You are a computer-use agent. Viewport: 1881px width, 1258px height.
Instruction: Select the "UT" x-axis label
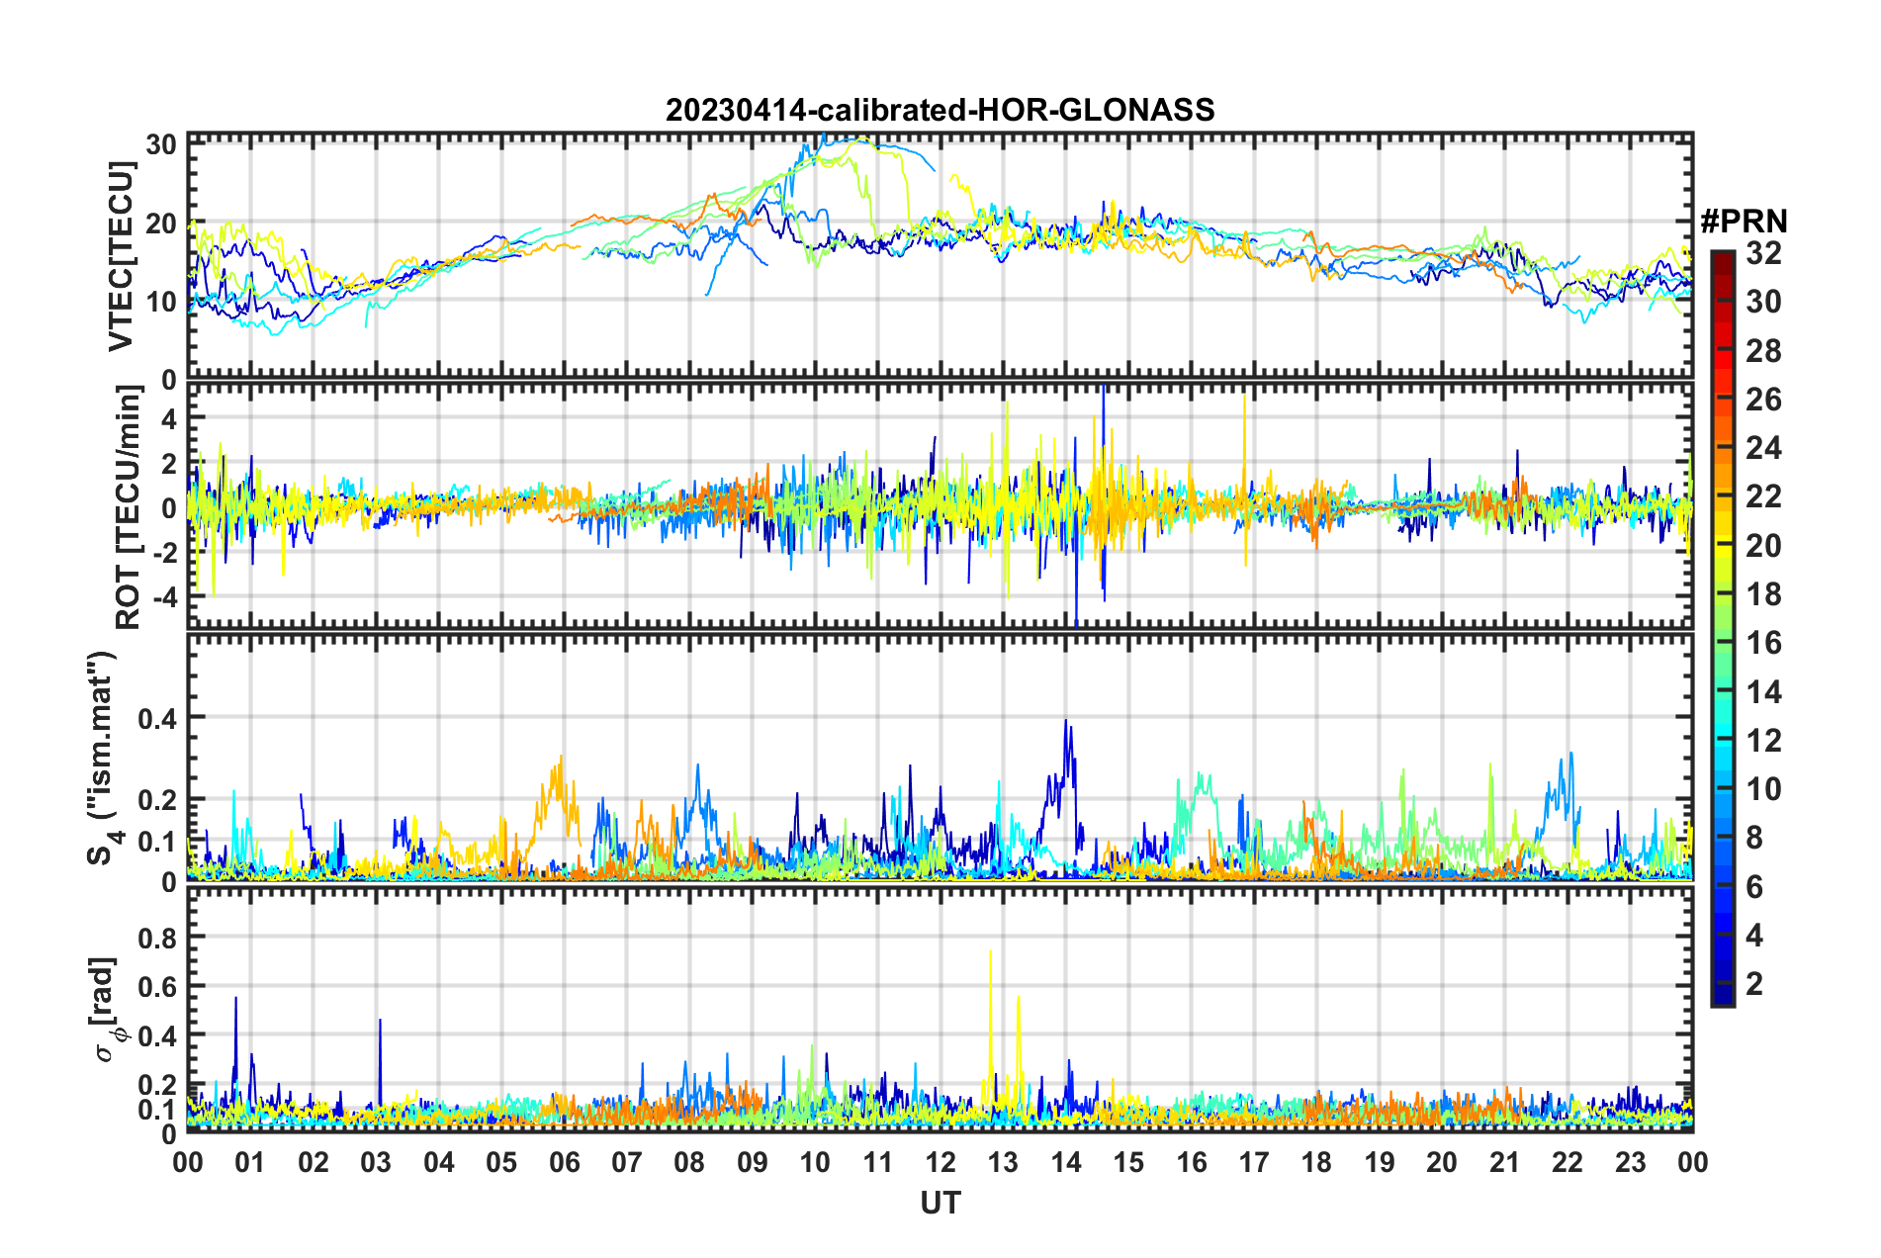[x=940, y=1203]
